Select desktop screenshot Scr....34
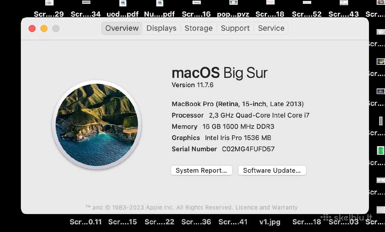 [86, 14]
